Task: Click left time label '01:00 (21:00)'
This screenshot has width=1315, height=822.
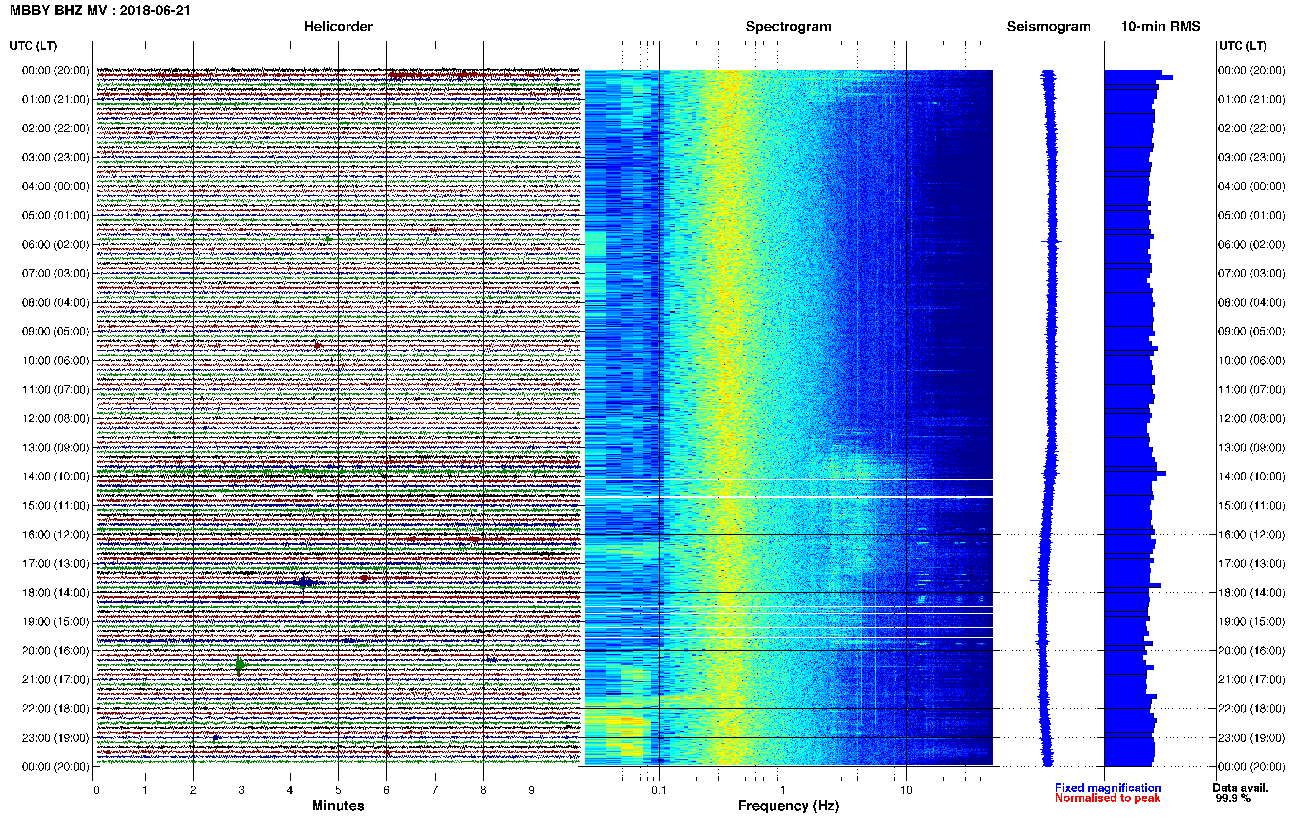Action: (x=55, y=100)
